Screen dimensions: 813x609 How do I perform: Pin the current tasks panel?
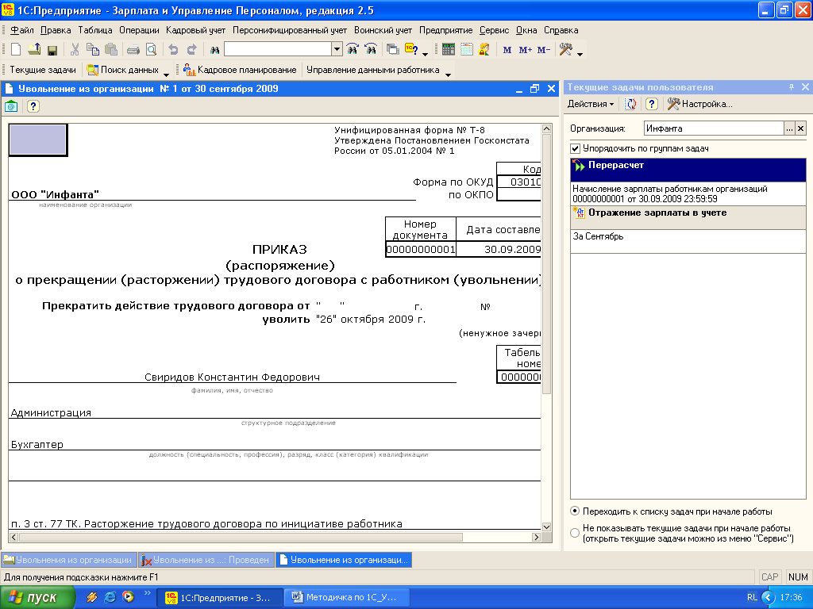click(792, 87)
